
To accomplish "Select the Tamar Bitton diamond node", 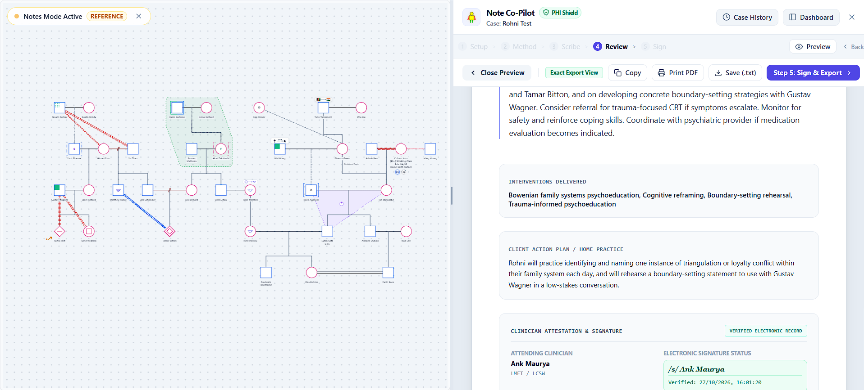I will coord(169,231).
